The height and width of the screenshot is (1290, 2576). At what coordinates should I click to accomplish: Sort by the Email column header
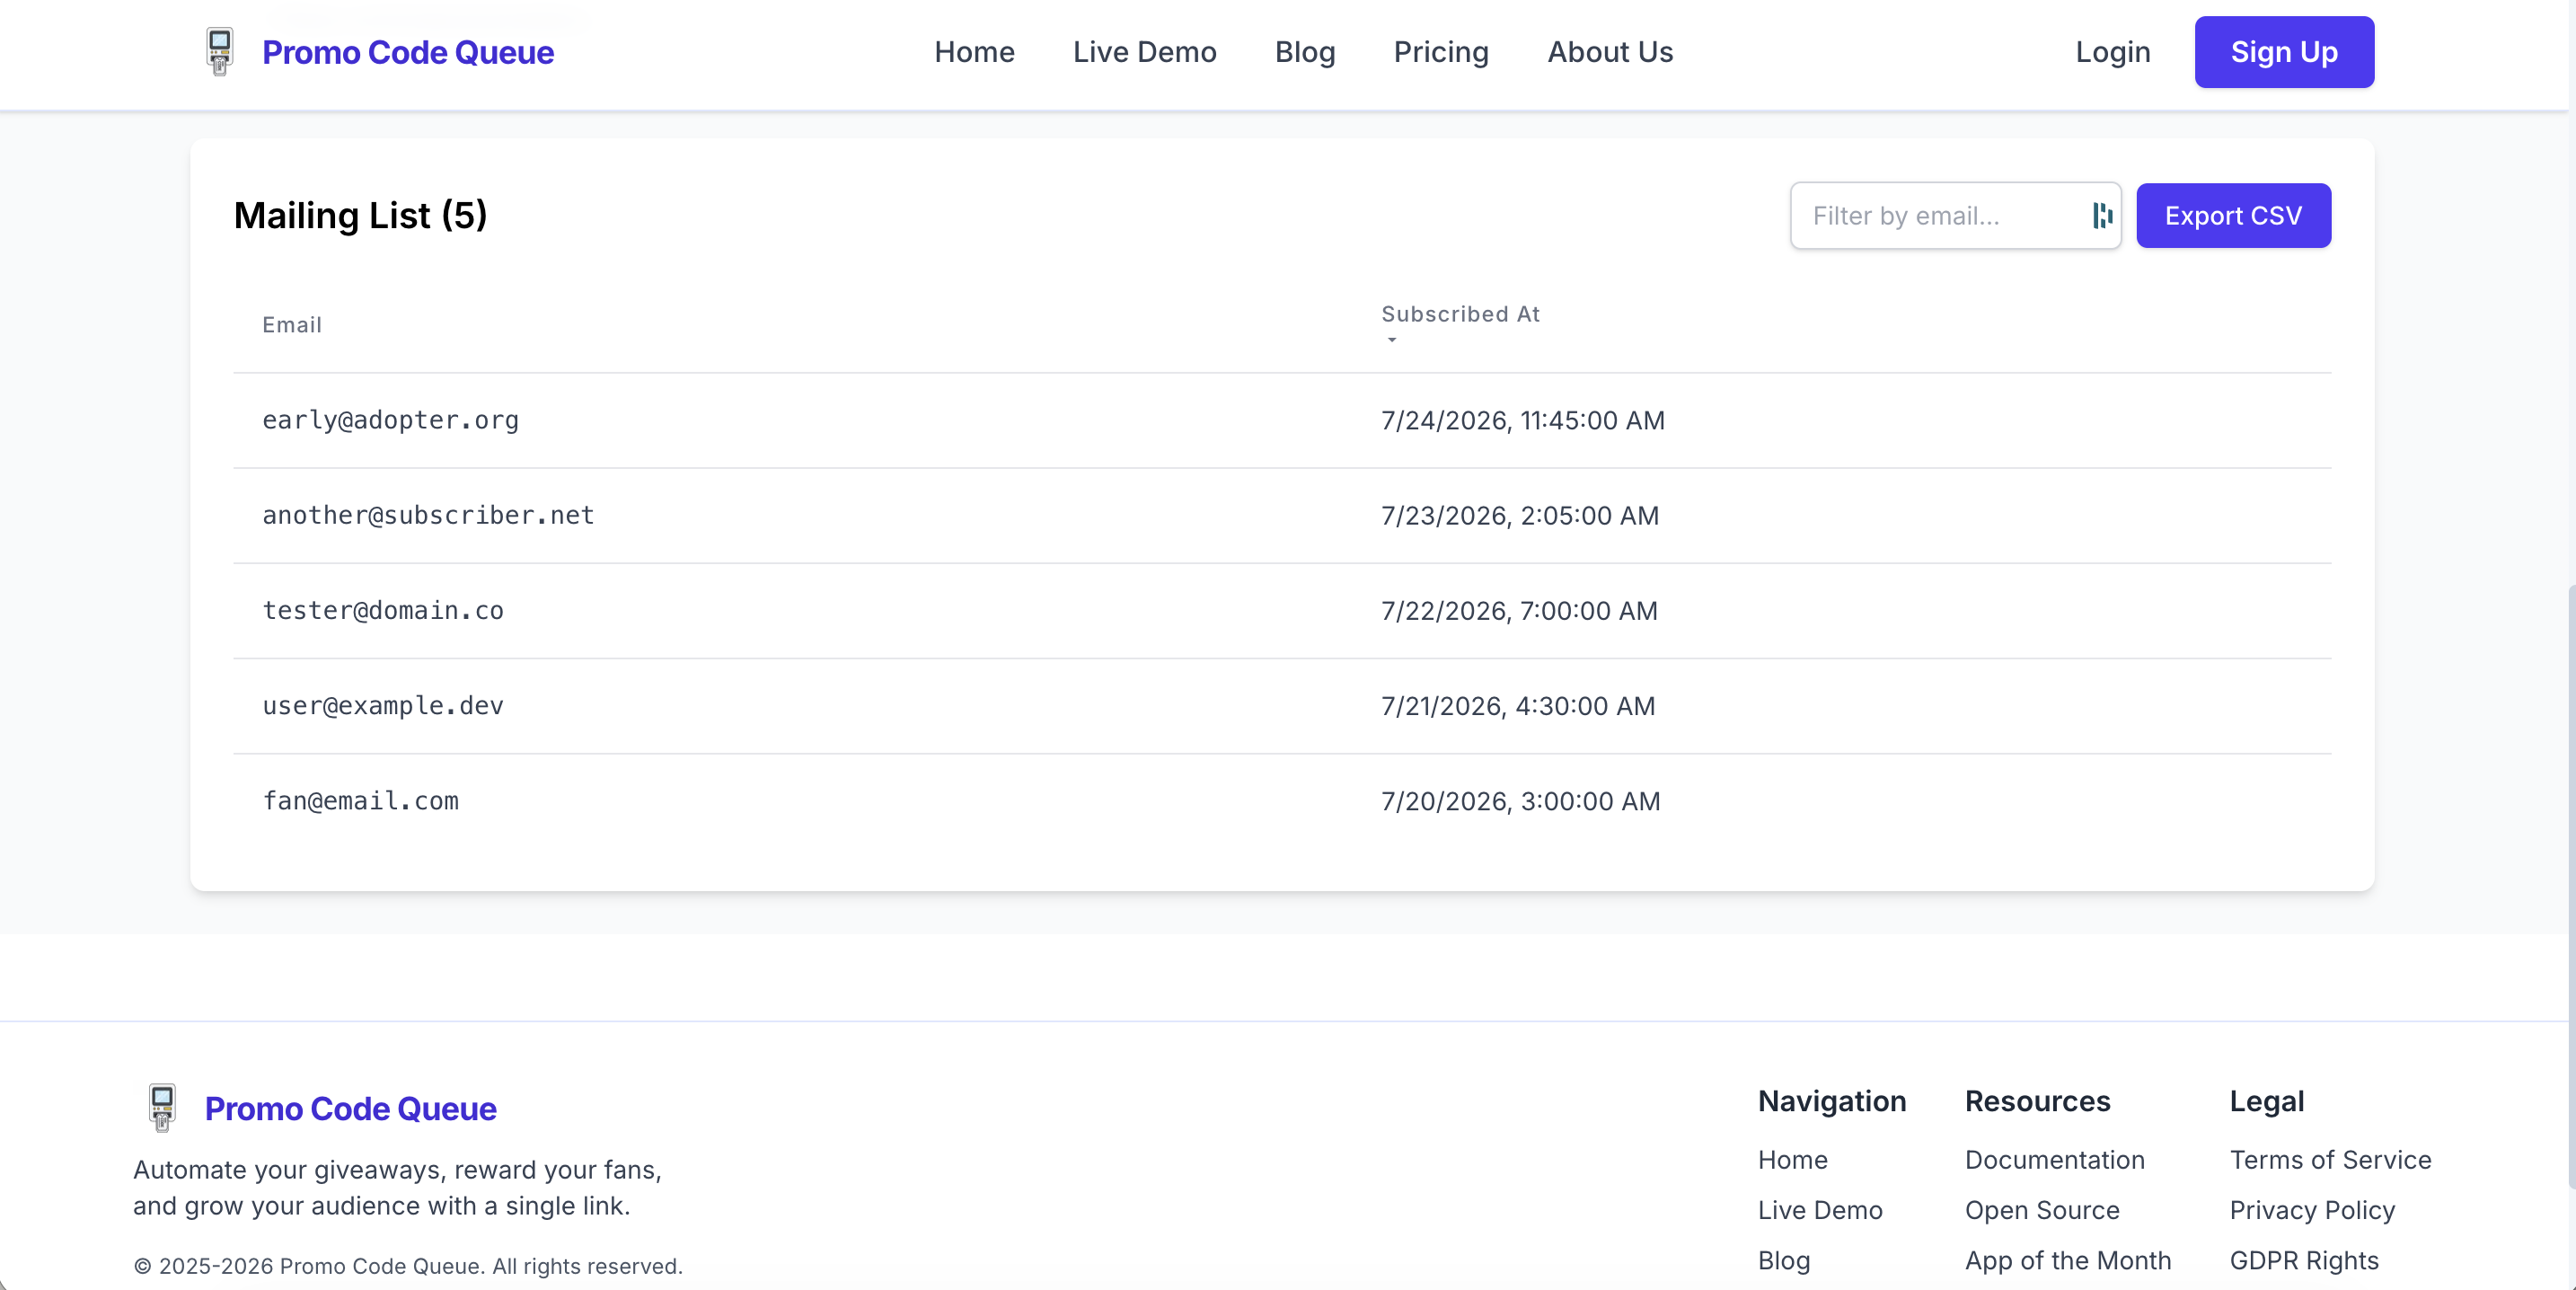[x=291, y=325]
